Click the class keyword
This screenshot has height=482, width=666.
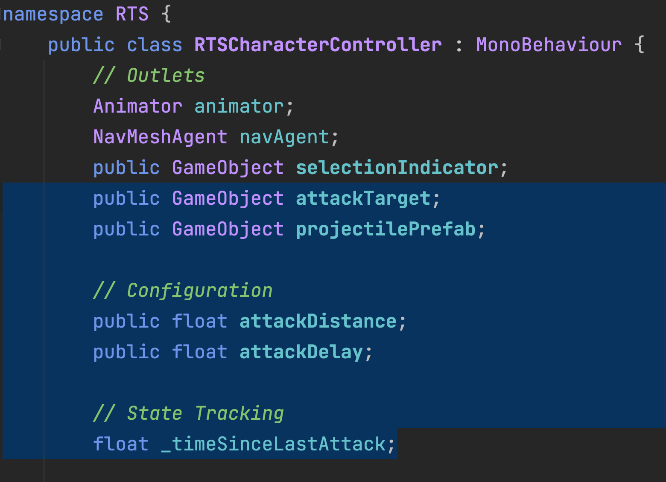click(155, 45)
